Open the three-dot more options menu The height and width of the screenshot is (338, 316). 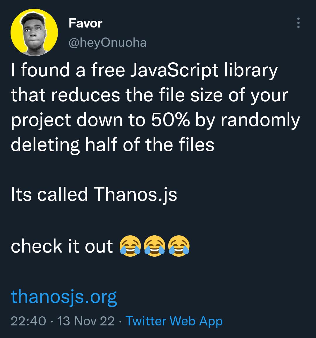[x=298, y=23]
